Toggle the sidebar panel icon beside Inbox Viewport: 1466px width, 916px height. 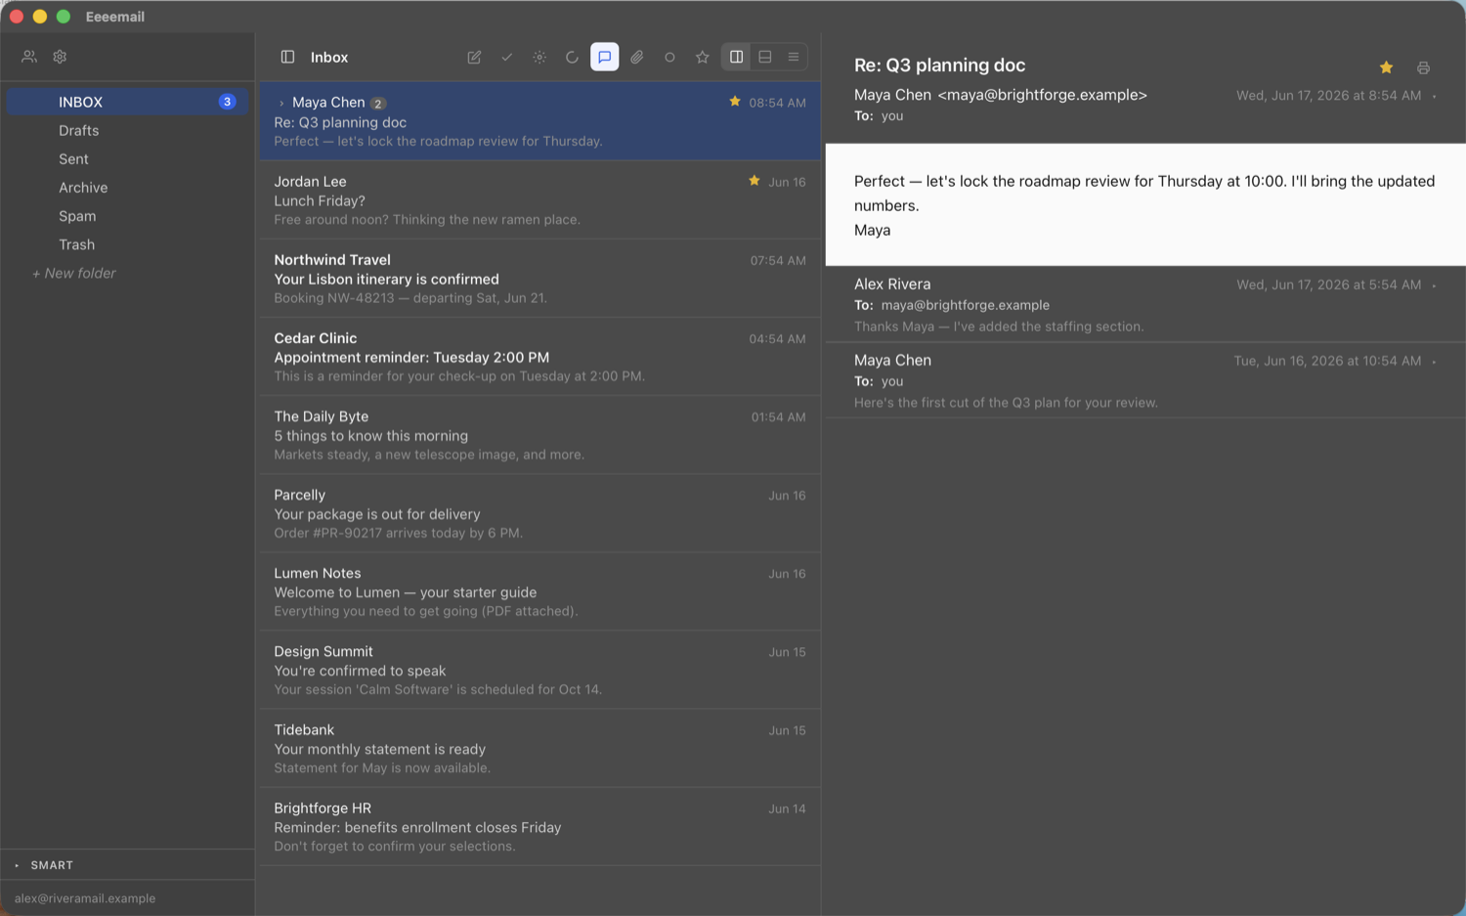287,57
